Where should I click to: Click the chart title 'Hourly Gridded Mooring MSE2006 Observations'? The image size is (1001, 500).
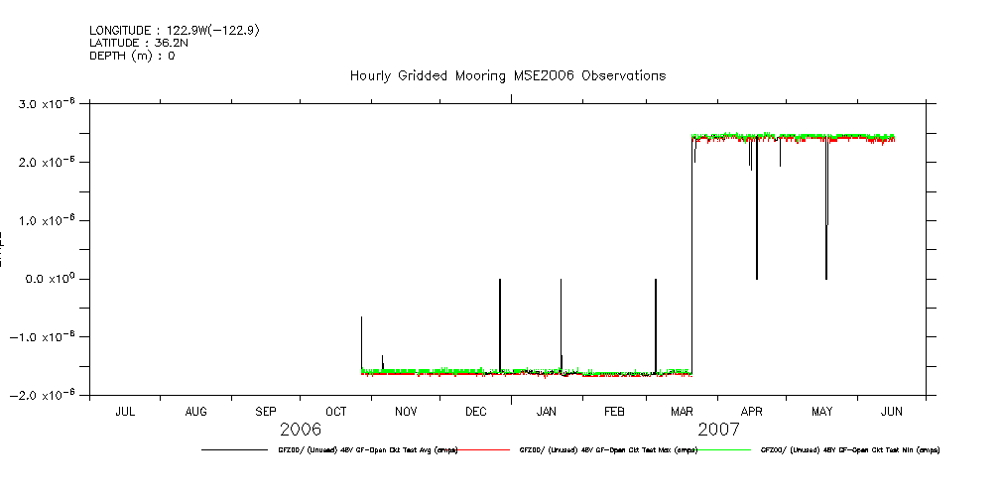pos(507,75)
